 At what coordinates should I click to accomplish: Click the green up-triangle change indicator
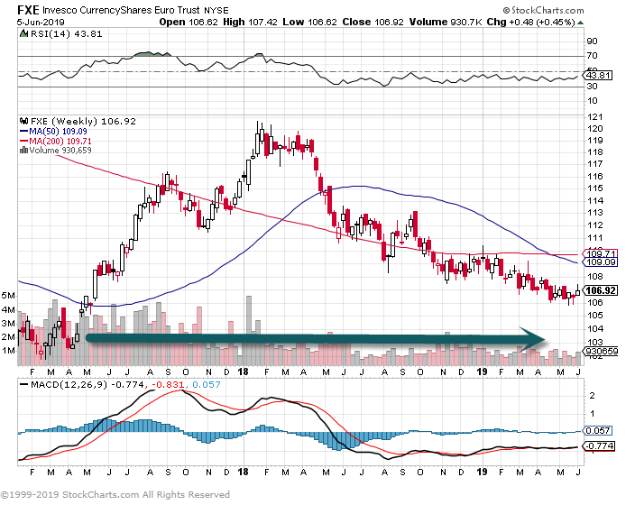tap(580, 23)
